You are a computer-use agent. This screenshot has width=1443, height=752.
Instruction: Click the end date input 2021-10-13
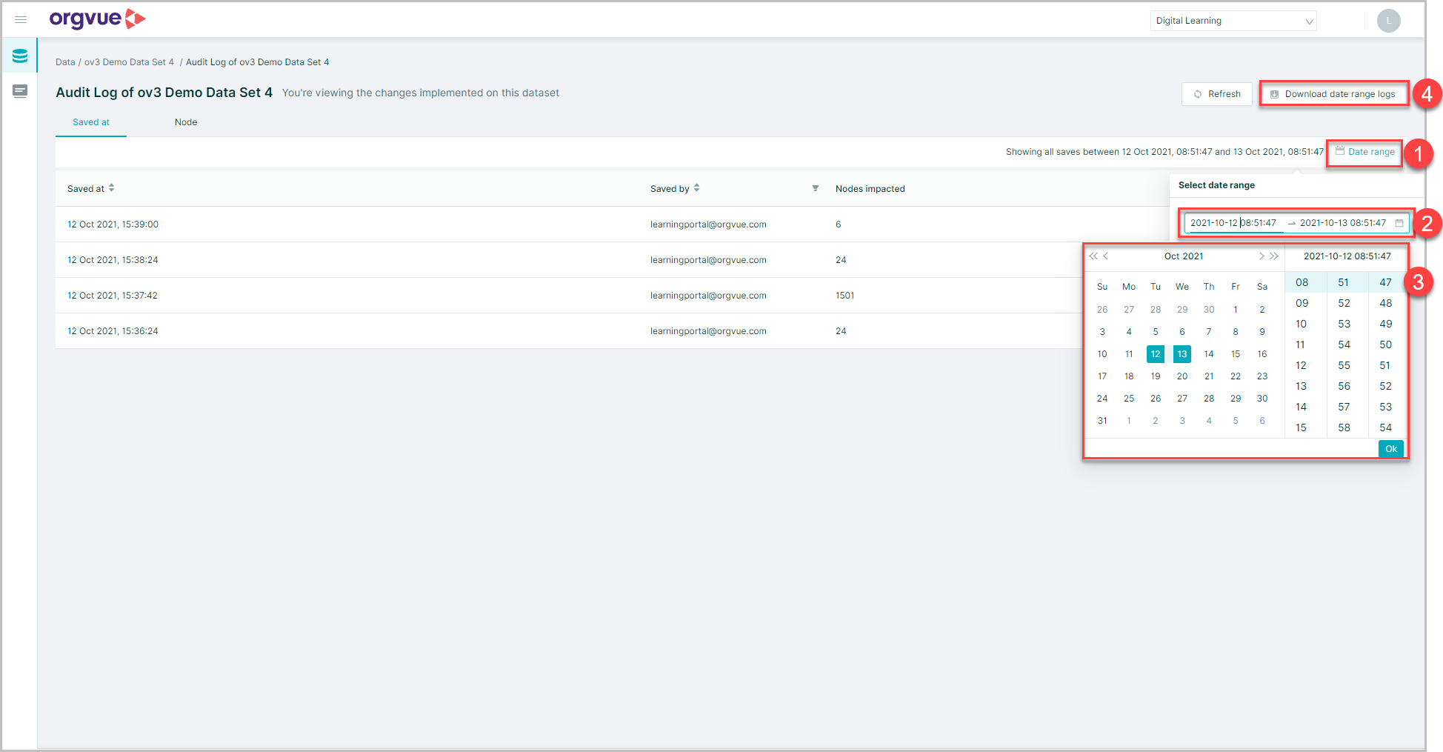coord(1343,223)
